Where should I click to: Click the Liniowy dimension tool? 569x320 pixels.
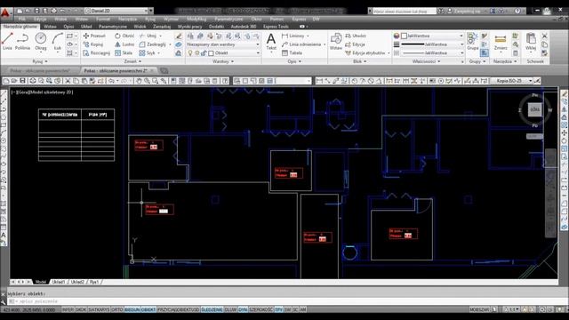293,36
